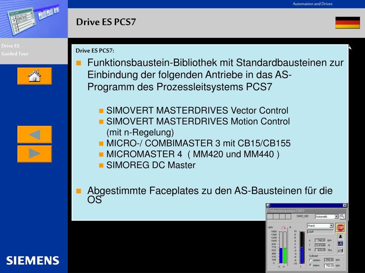Click the extern setpoint field -250,00
This screenshot has height=273, width=365.
[x=329, y=260]
